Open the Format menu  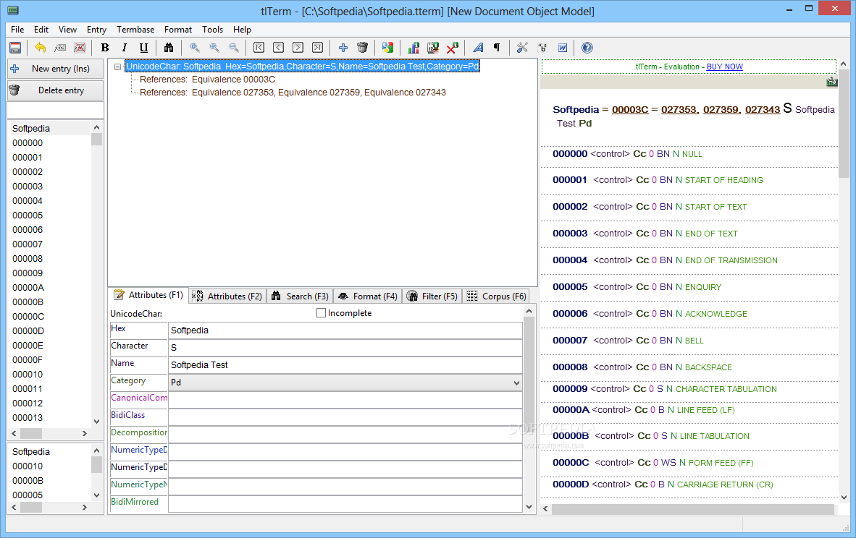tap(178, 30)
